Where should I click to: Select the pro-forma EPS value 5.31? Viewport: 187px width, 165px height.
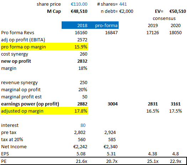tap(111, 154)
